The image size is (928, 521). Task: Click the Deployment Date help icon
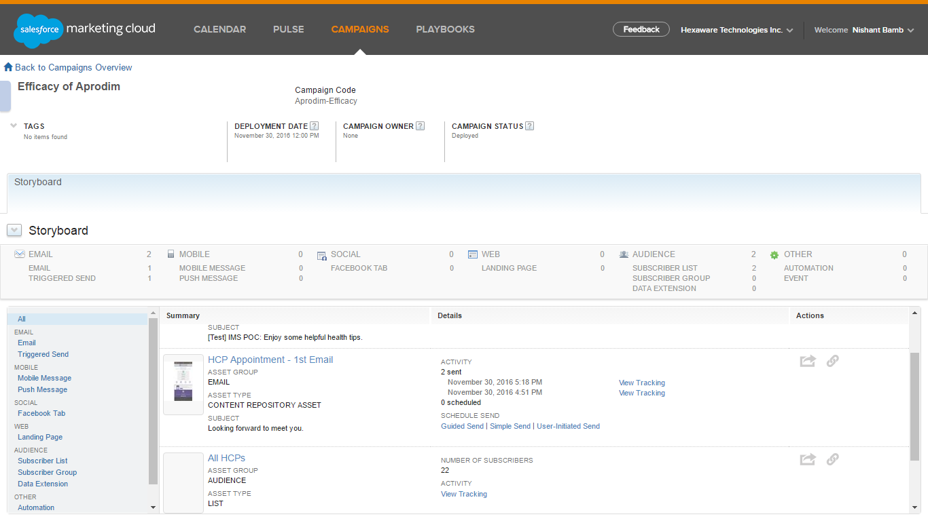314,126
